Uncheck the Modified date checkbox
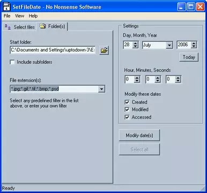The image size is (207, 193). coord(127,109)
